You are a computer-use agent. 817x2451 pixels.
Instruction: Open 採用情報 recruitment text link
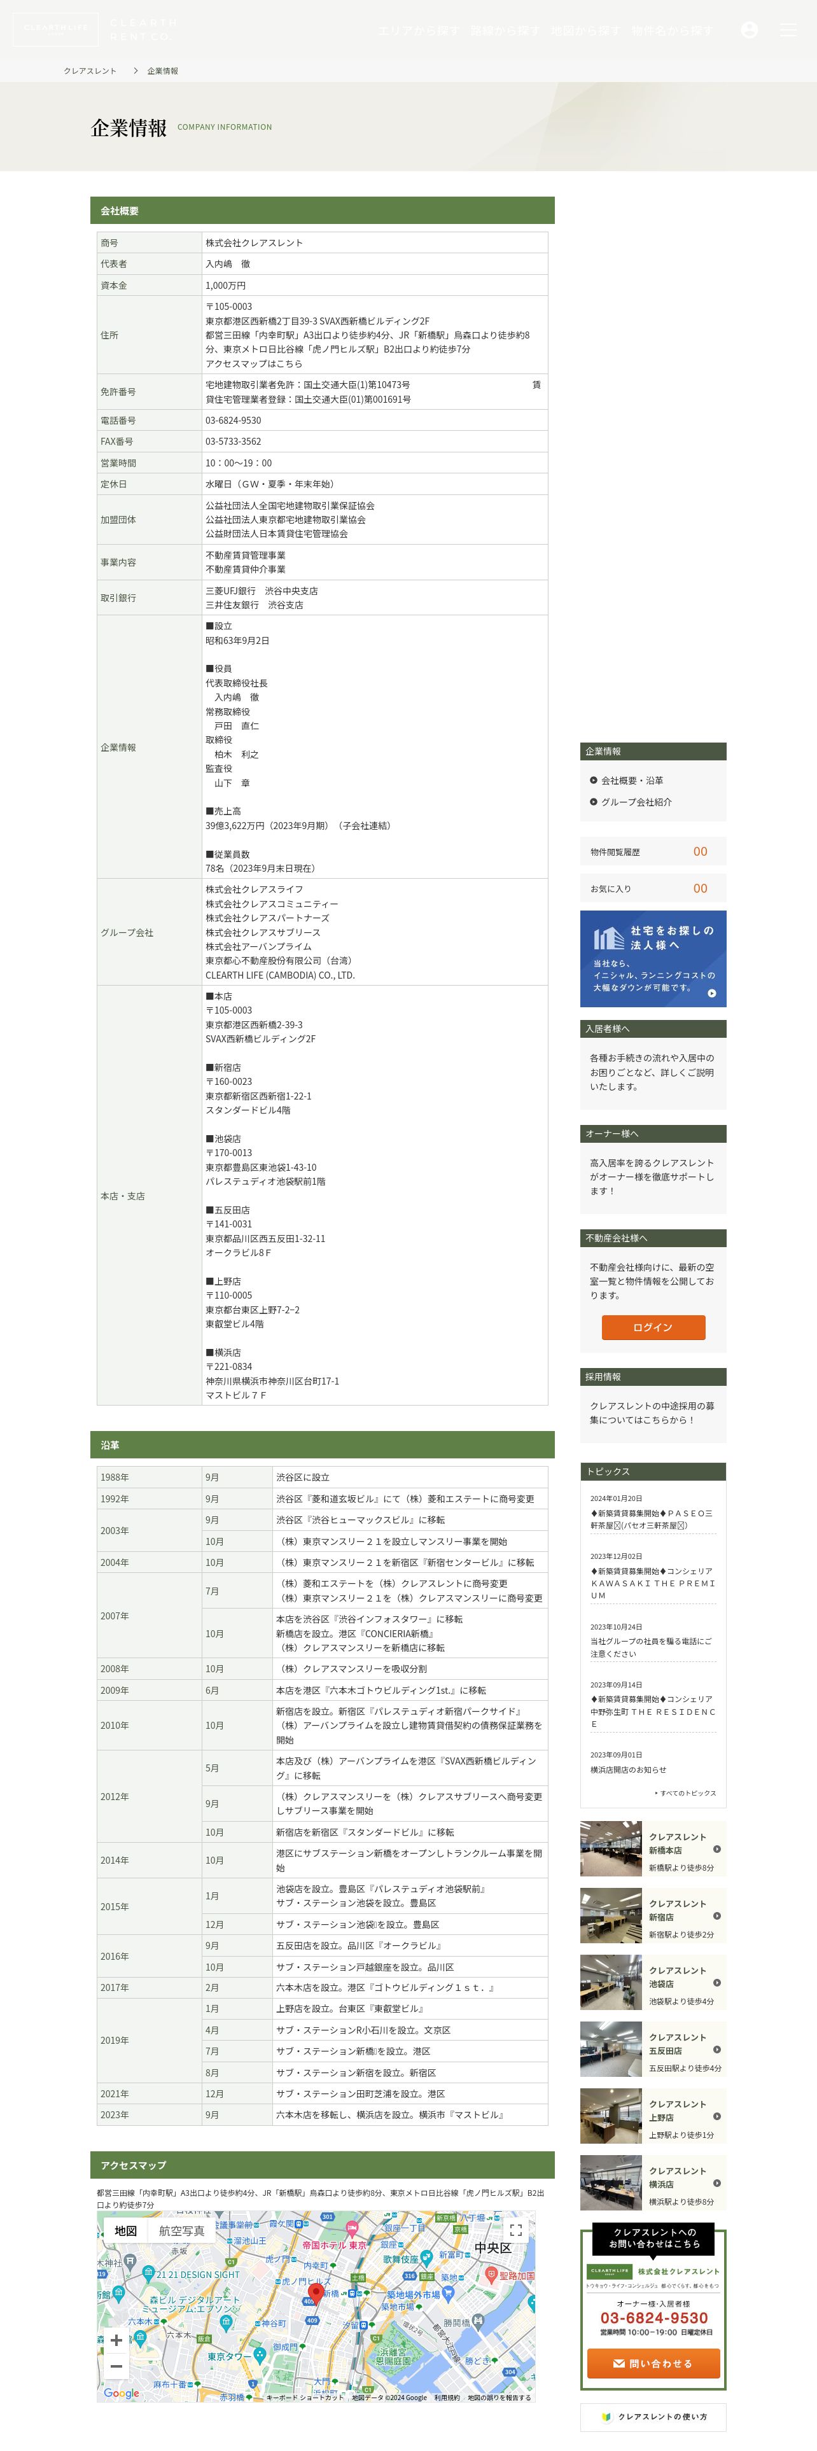click(653, 1412)
